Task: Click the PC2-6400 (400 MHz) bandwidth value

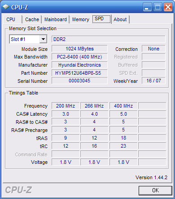Action: tap(79, 57)
